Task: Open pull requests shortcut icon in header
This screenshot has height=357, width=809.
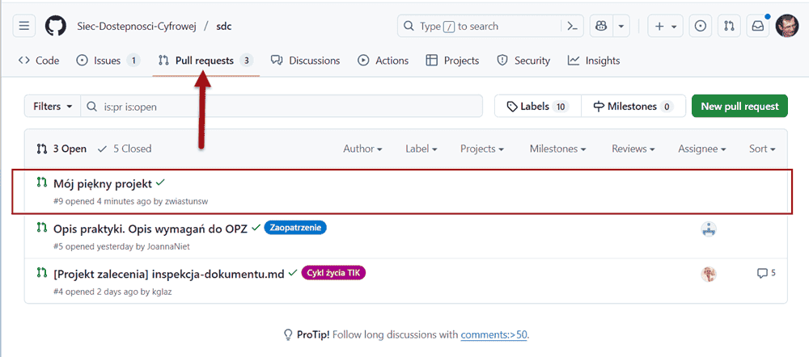Action: click(x=729, y=26)
